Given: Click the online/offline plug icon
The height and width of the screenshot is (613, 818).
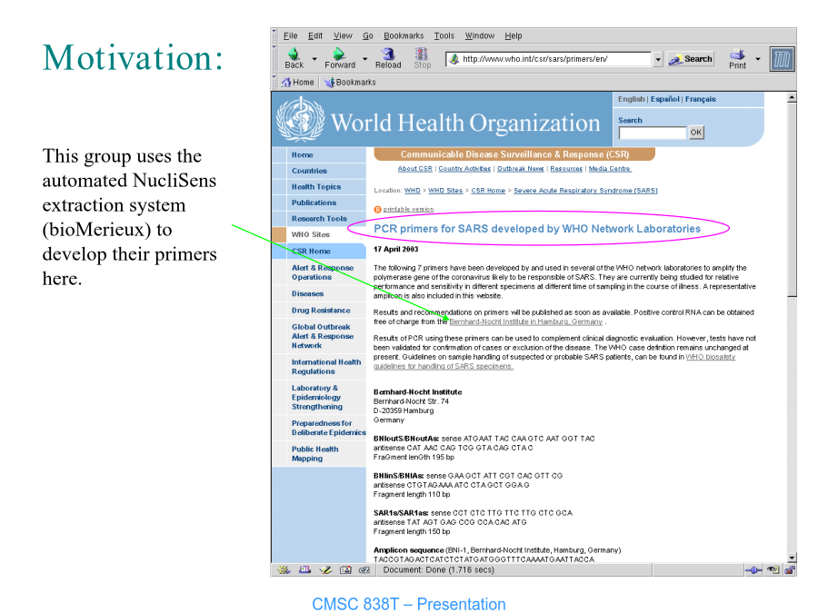Looking at the screenshot, I should click(753, 570).
